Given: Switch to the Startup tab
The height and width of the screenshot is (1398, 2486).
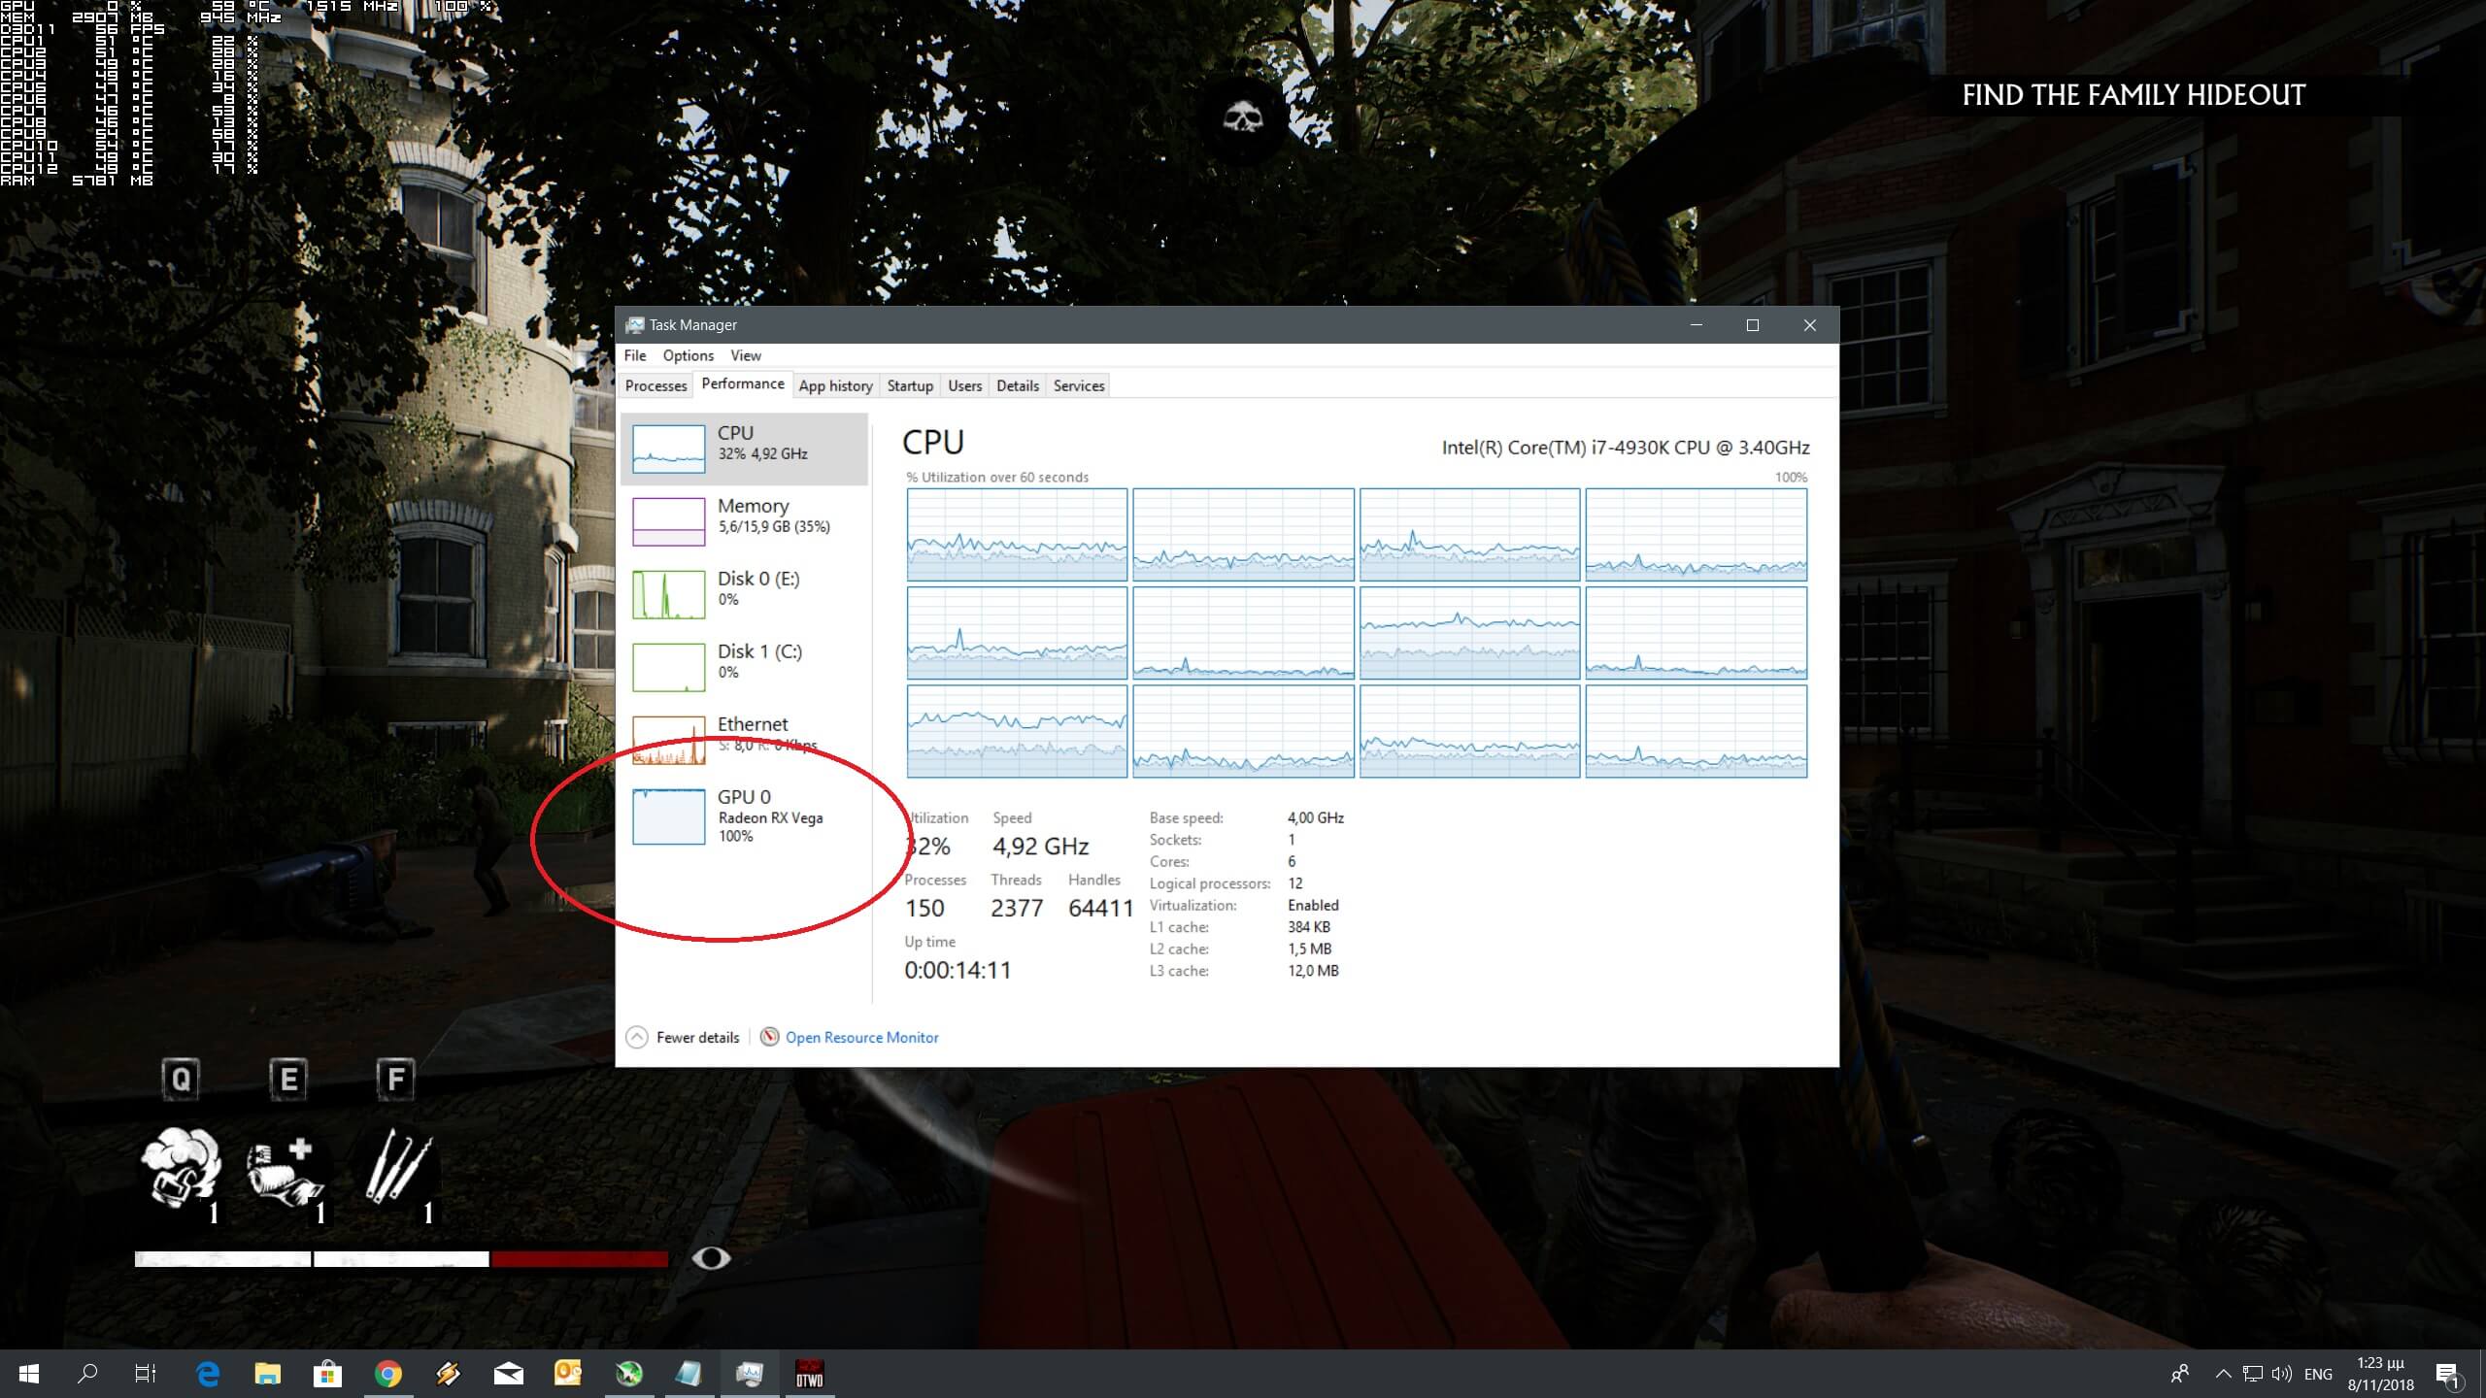Looking at the screenshot, I should (910, 385).
